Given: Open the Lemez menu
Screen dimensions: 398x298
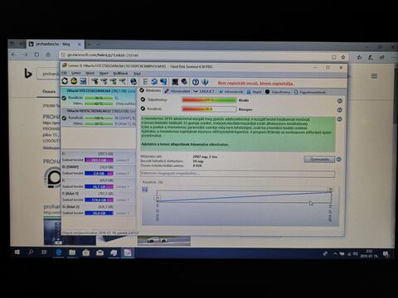Looking at the screenshot, I should [x=76, y=73].
